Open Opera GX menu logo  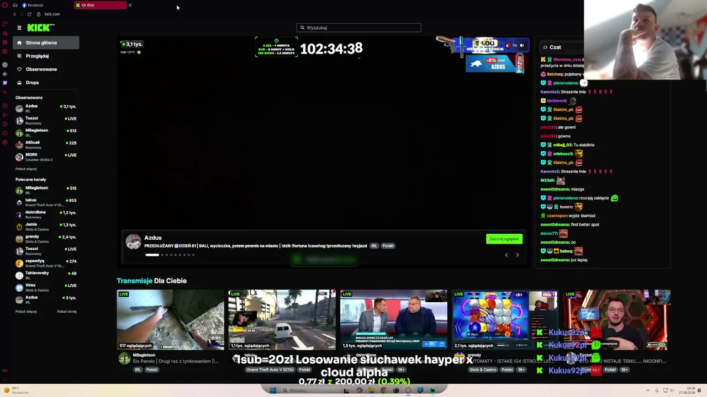pos(5,5)
